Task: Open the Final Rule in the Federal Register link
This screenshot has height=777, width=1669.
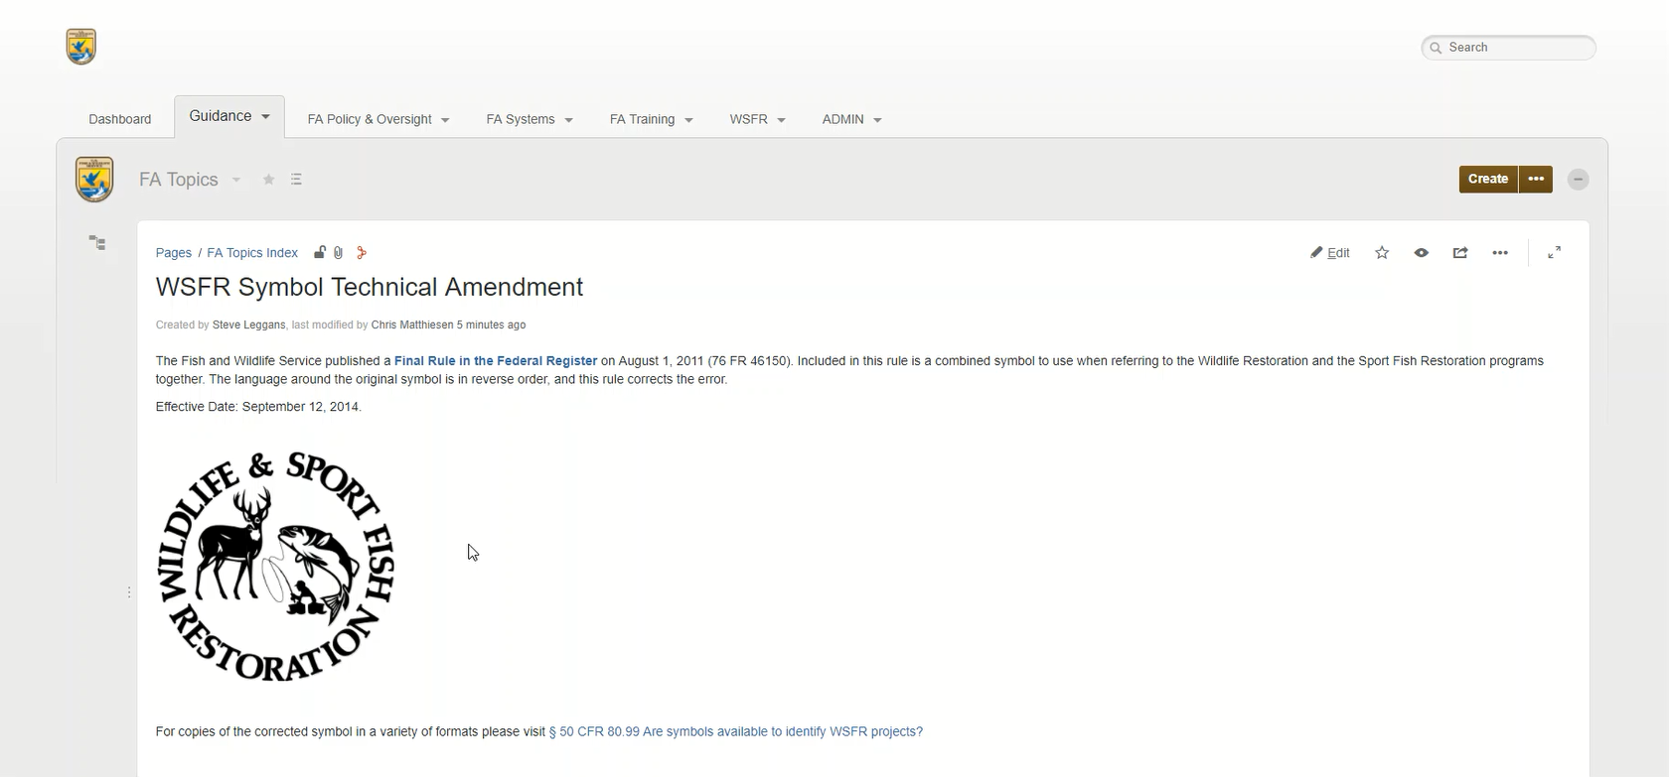Action: tap(496, 361)
